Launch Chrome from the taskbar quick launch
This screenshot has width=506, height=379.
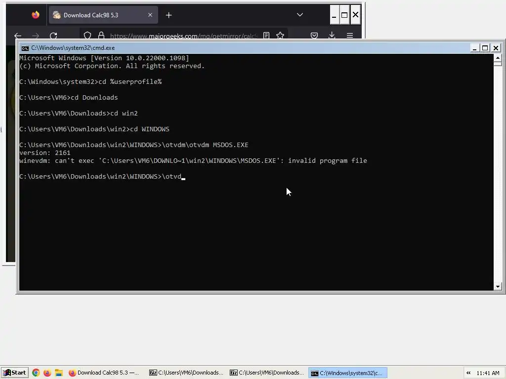click(x=36, y=373)
